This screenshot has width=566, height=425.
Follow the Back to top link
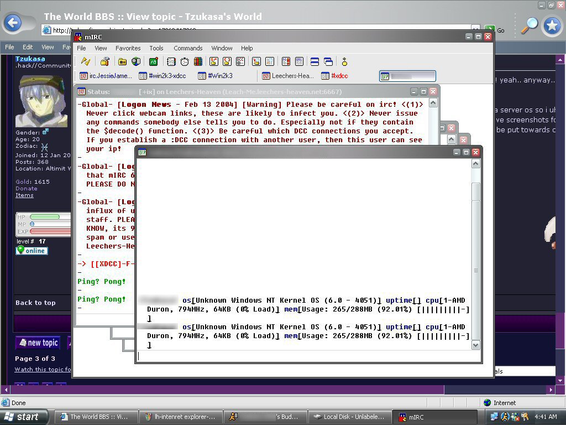point(35,303)
